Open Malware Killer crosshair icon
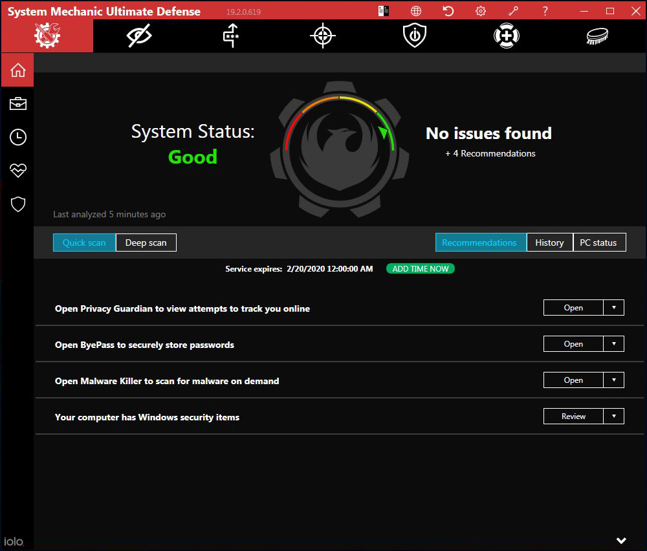This screenshot has height=551, width=647. (323, 36)
